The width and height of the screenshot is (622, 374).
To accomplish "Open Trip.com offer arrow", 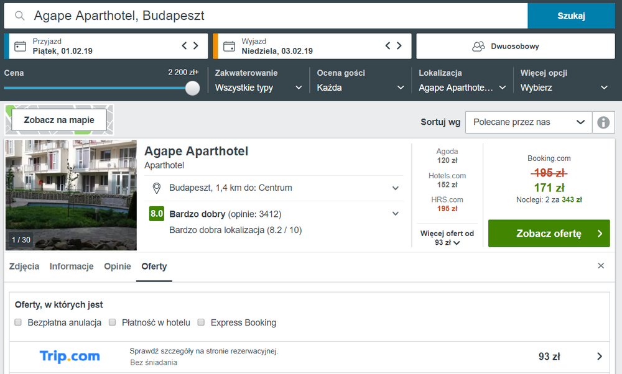I will (600, 357).
